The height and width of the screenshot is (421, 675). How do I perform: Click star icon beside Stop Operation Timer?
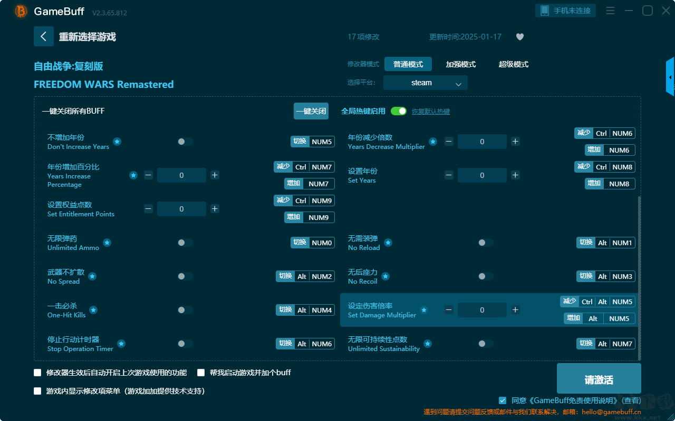coord(121,344)
